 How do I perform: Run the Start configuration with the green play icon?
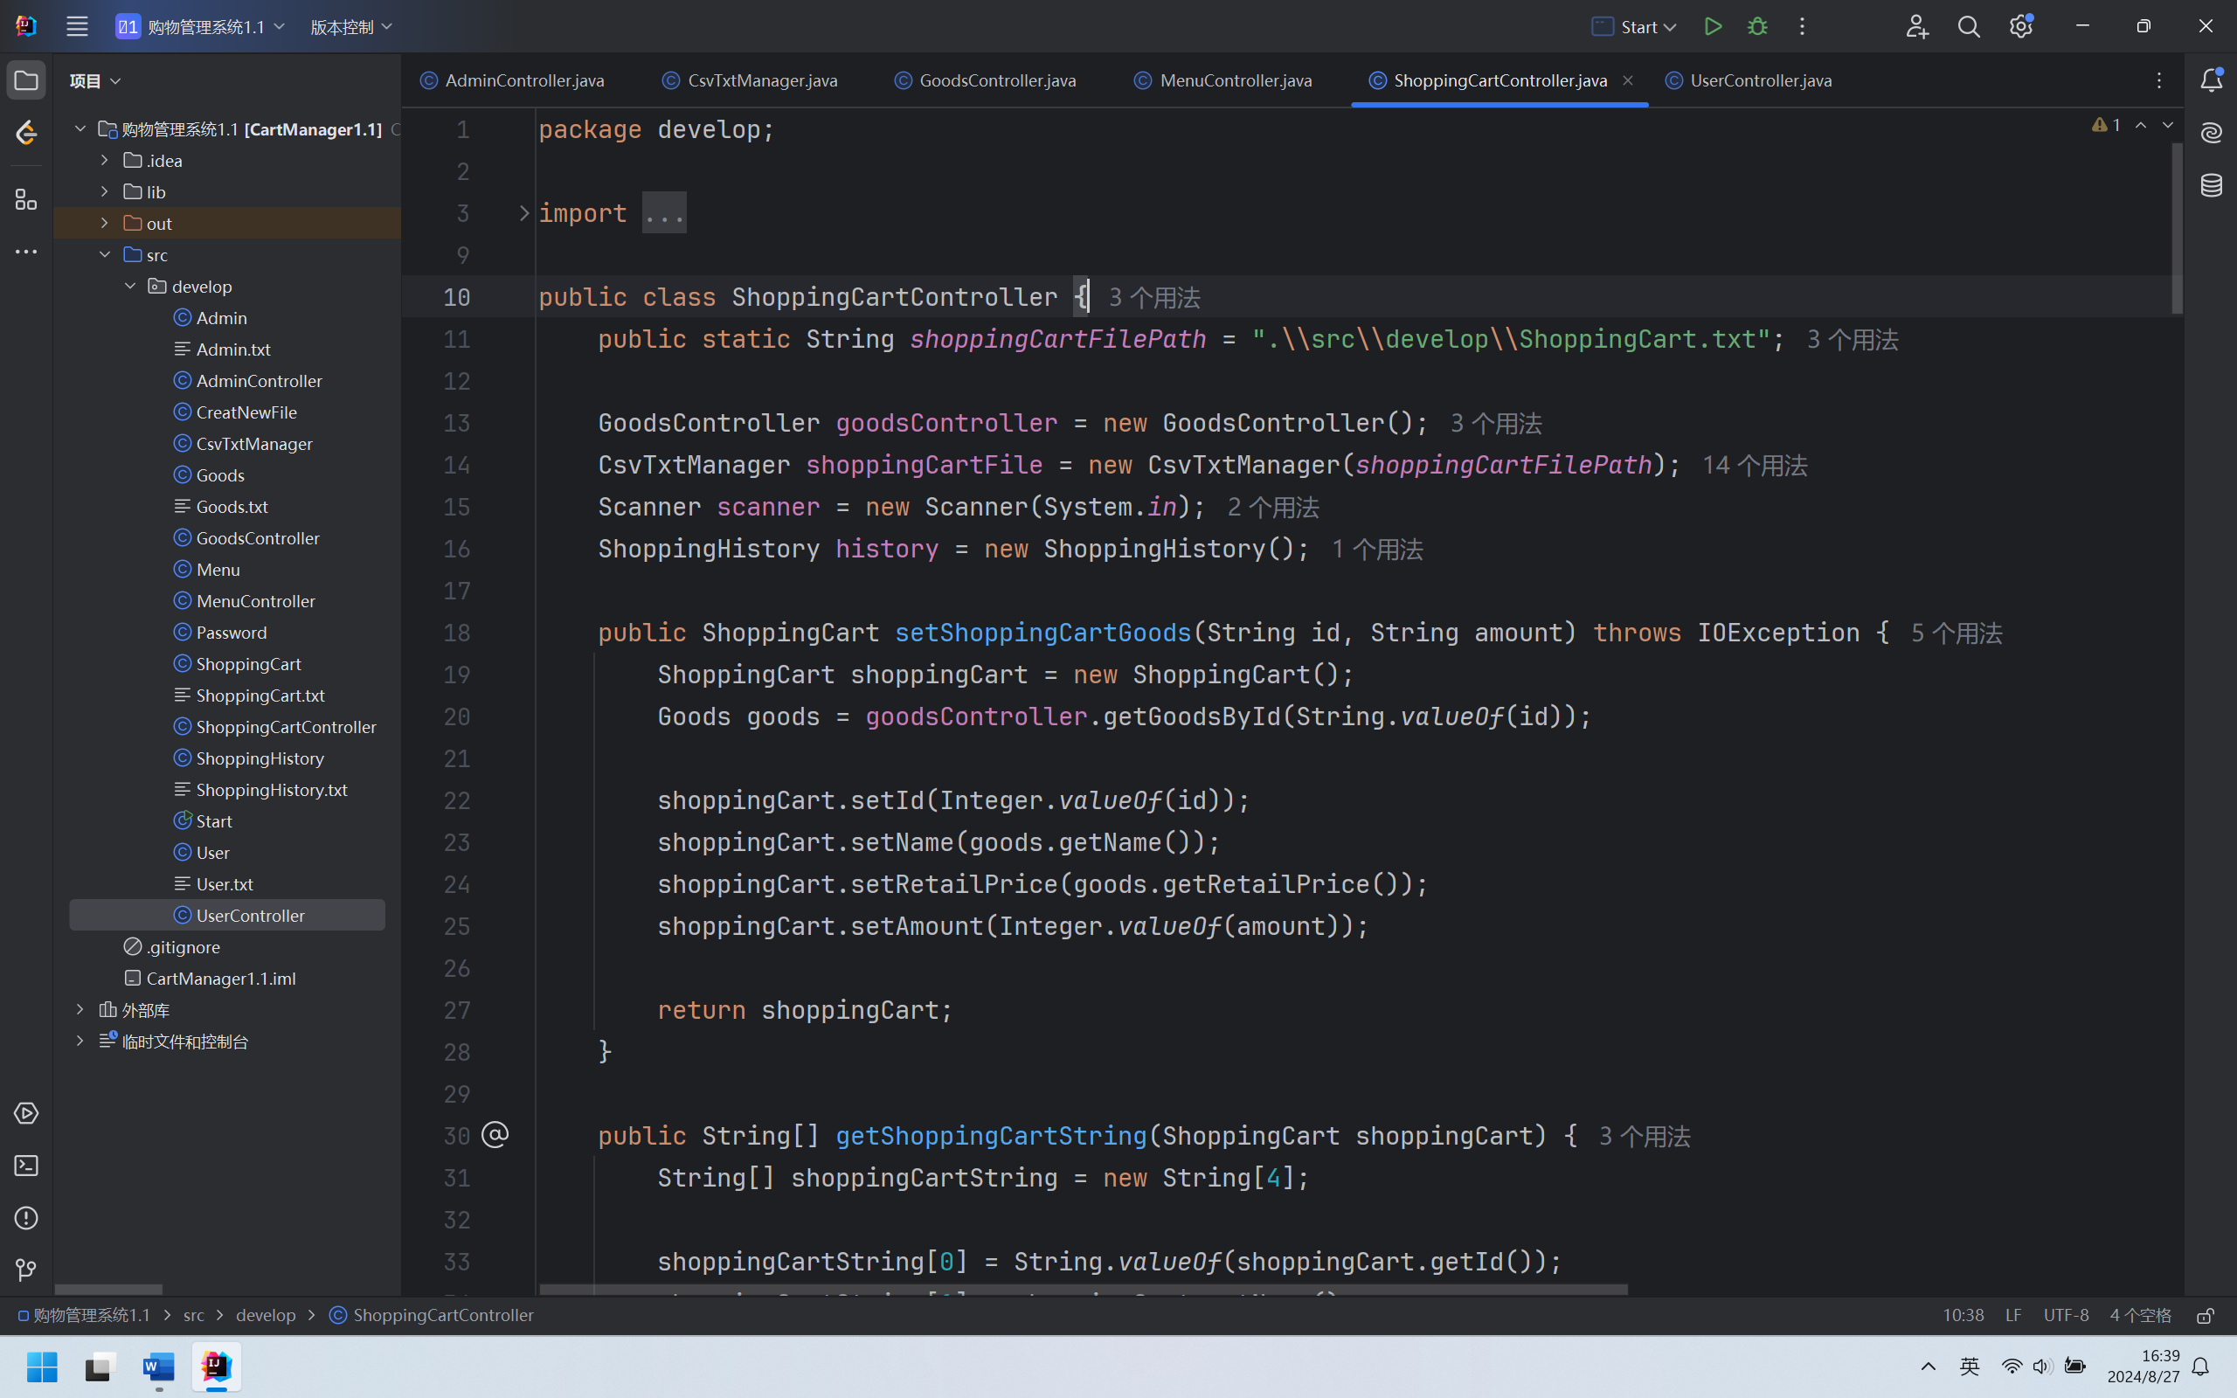pyautogui.click(x=1713, y=27)
